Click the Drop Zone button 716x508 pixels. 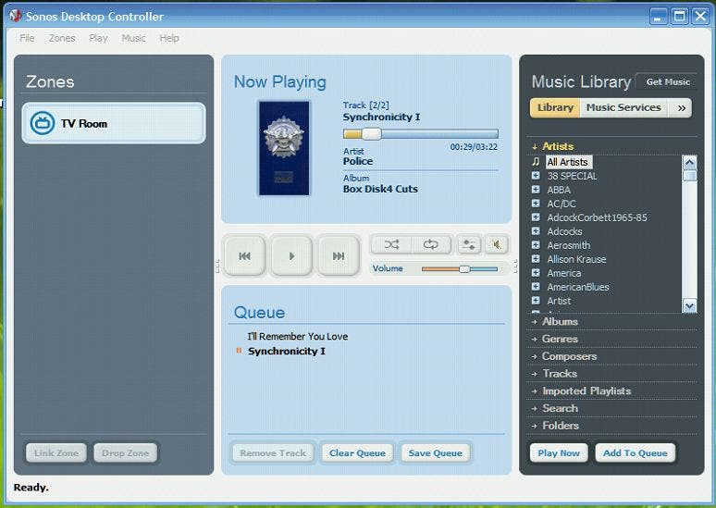point(126,452)
